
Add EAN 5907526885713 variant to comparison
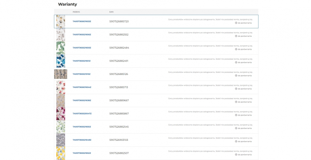(x=244, y=89)
